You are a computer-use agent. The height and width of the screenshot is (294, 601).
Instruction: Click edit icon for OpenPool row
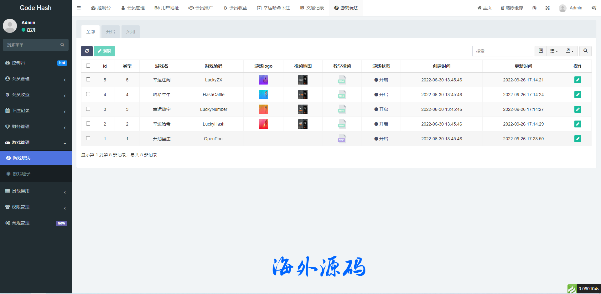pyautogui.click(x=578, y=139)
